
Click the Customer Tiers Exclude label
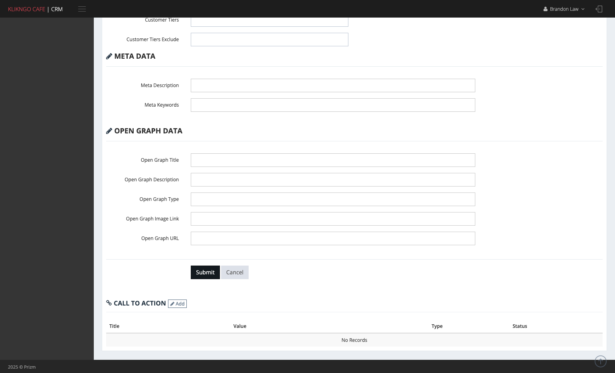coord(152,40)
